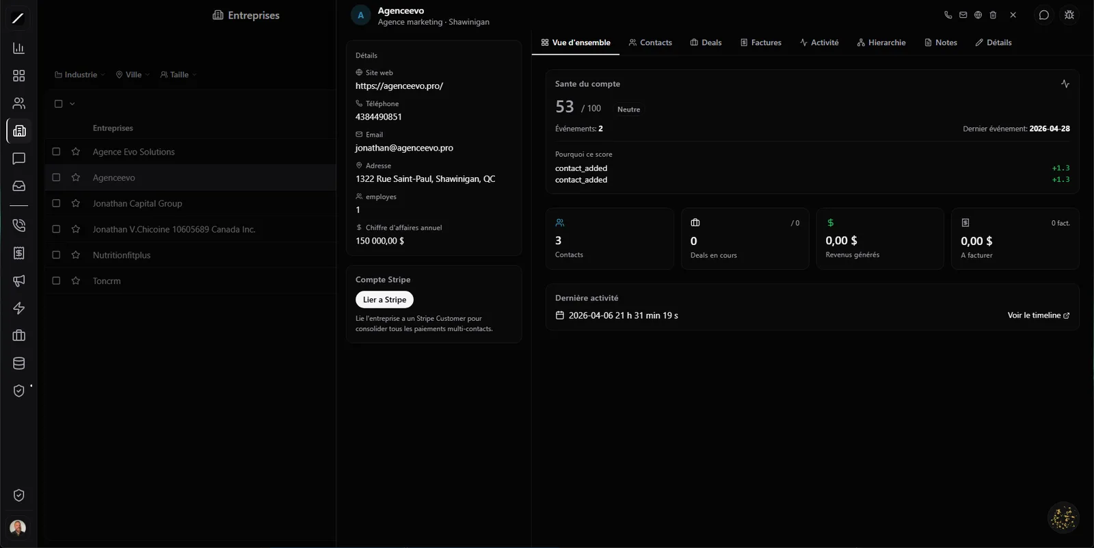Open the Ville filter dropdown

(133, 75)
